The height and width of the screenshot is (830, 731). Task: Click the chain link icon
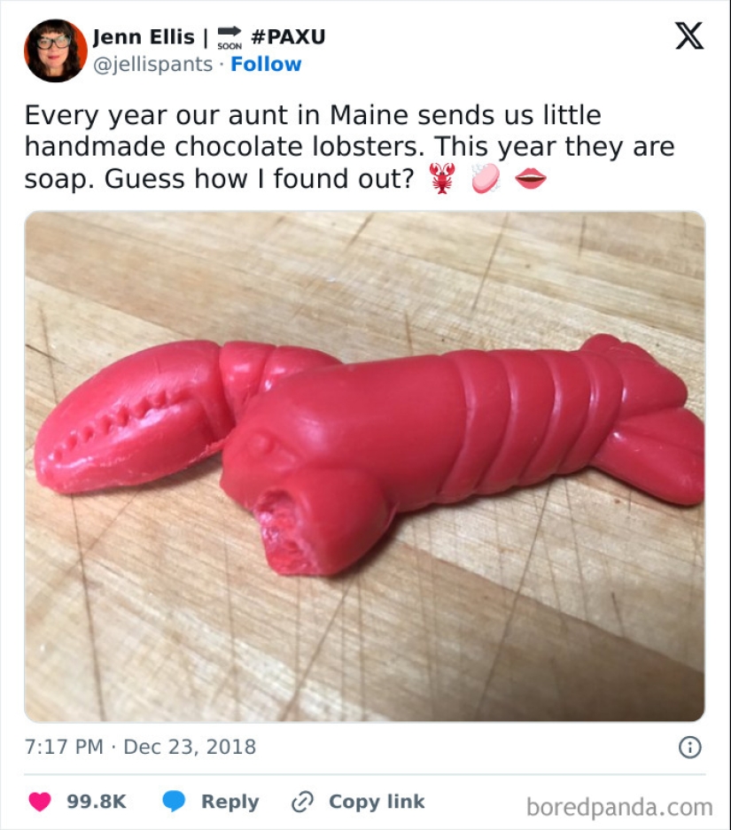[303, 802]
